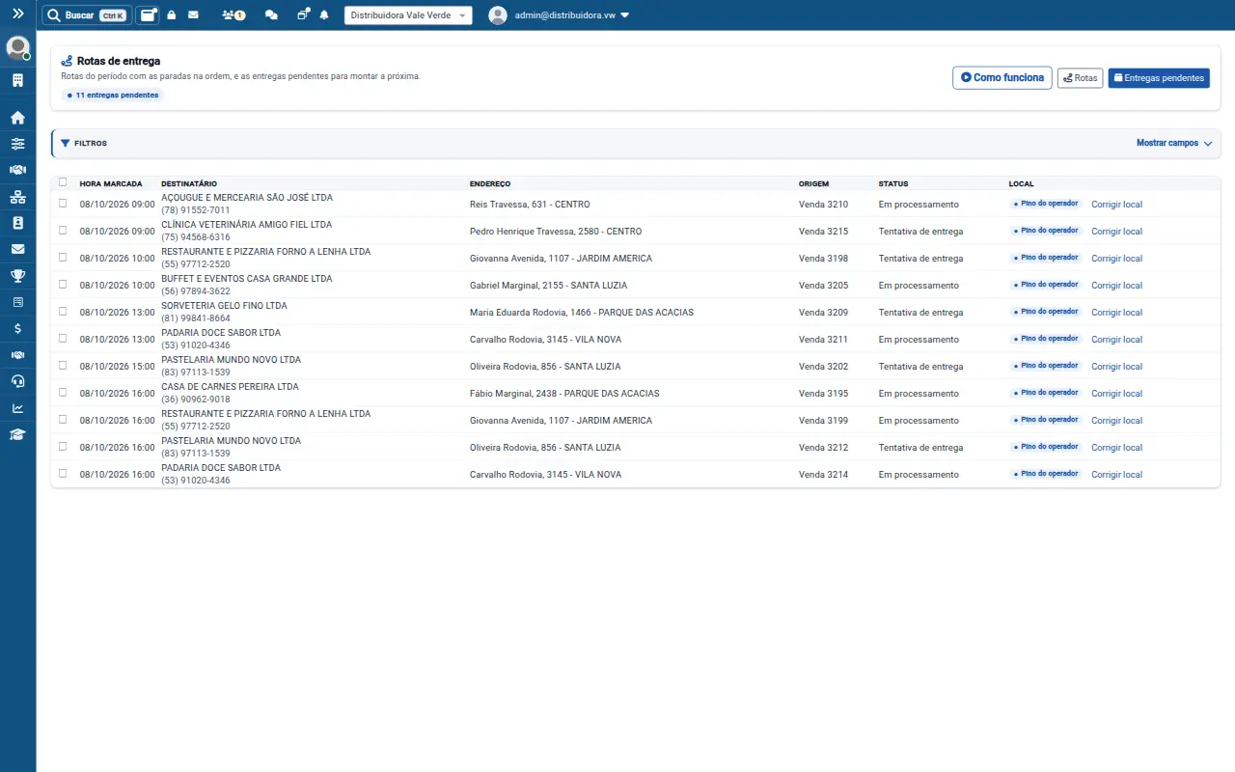Click the address Fábio Marginal, 2438 - PARQUE DAS ACACIAS
Screen dimensions: 1235x772
point(564,394)
